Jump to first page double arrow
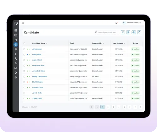This screenshot has width=157, height=132. (92, 107)
